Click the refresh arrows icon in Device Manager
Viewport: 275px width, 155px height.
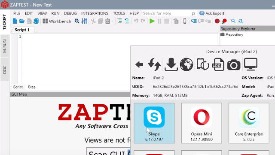click(154, 64)
